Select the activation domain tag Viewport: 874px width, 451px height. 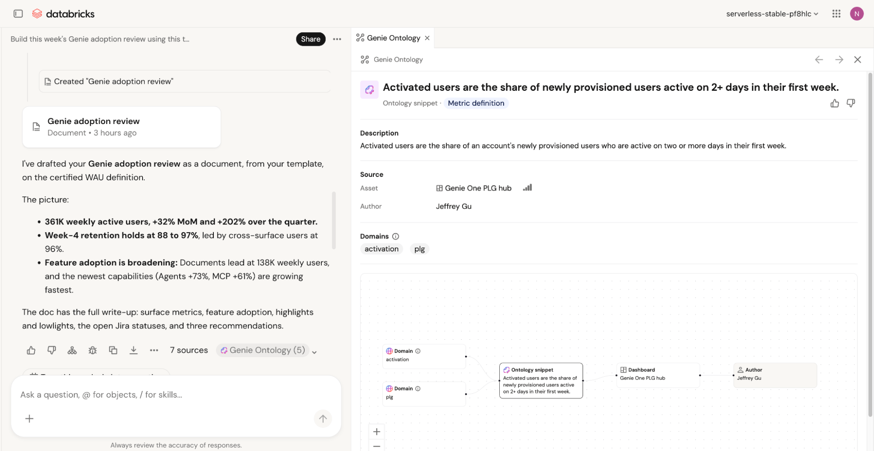(381, 249)
